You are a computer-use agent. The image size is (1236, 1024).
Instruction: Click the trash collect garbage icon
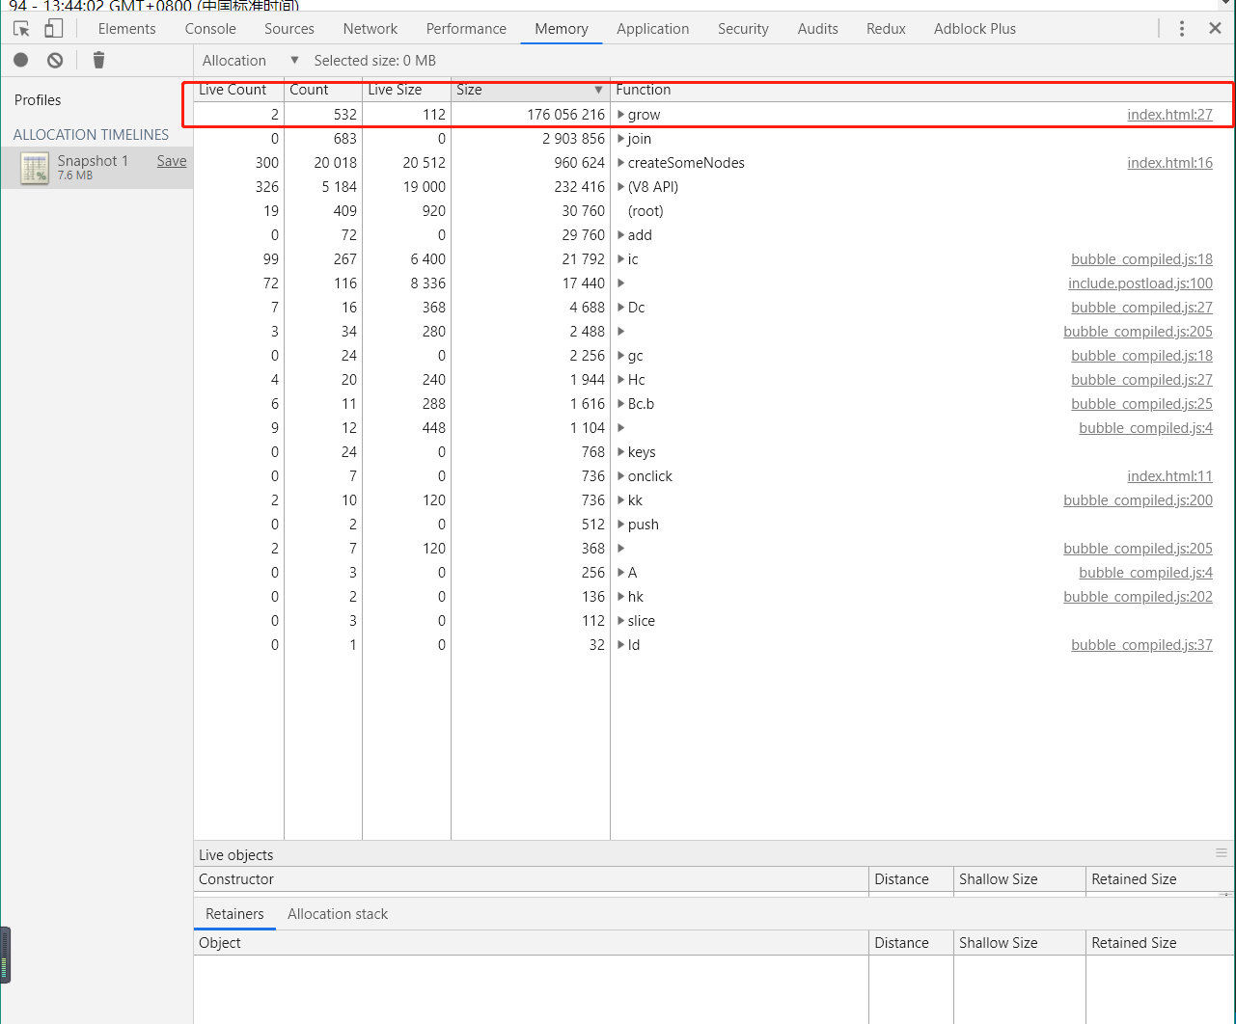point(98,60)
